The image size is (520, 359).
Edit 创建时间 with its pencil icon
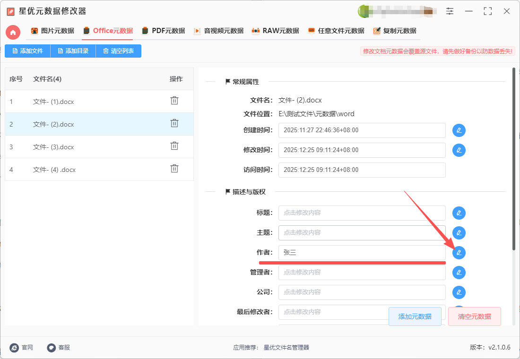459,130
